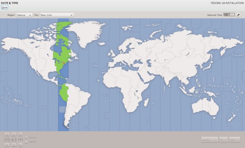Decrease the hour with down arrow
The width and height of the screenshot is (245, 148).
click(7, 145)
